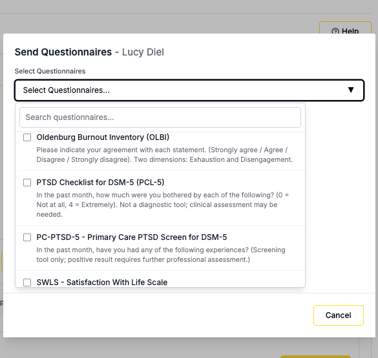378x358 pixels.
Task: Select the Oldenburg Burnout Inventory (OLBI) title
Action: [x=103, y=137]
